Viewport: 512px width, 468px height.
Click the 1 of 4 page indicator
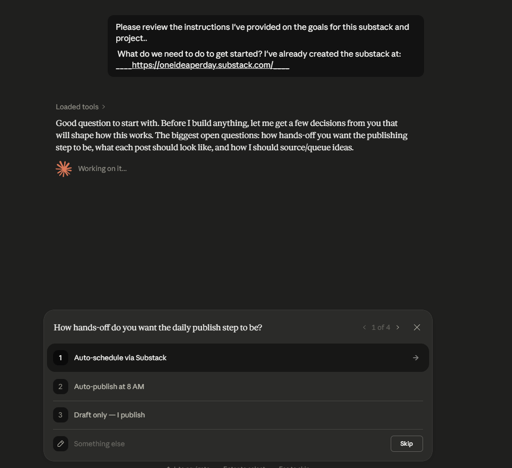(381, 327)
